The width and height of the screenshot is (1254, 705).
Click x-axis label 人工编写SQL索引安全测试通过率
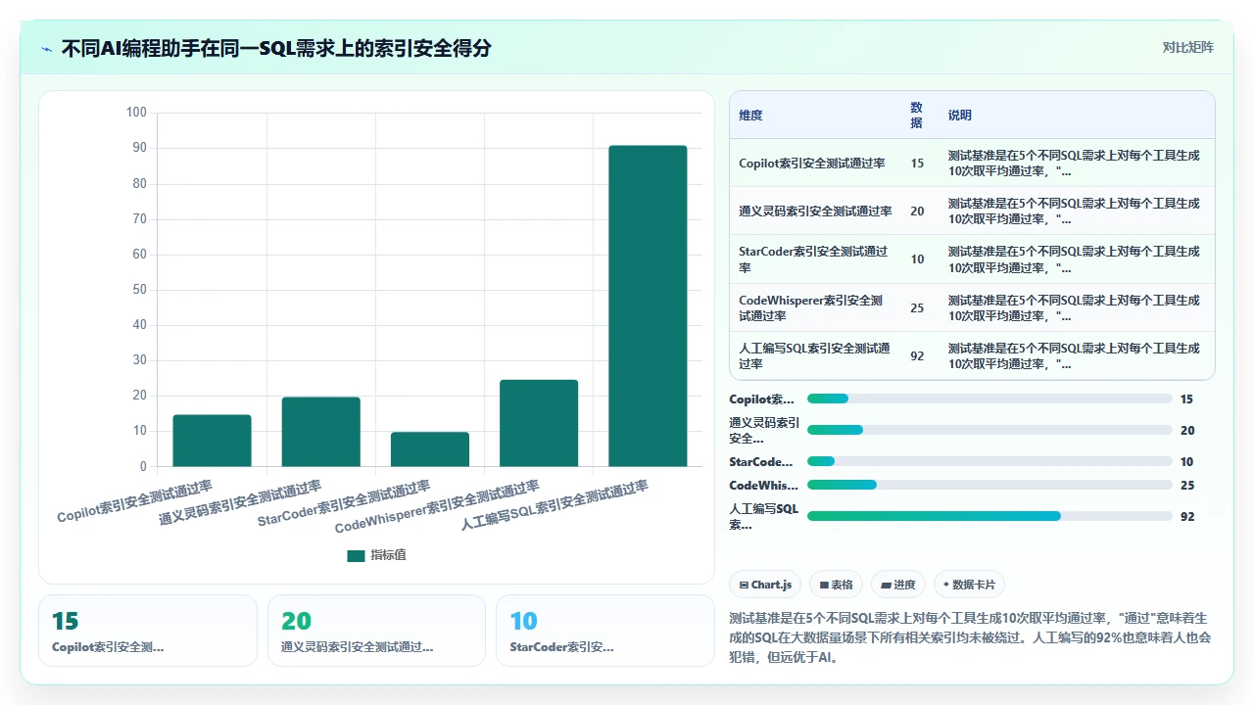point(555,505)
